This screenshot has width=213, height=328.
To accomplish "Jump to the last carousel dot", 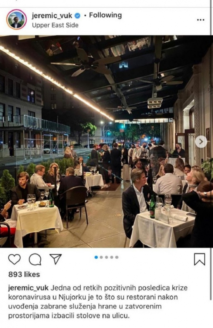I will click(x=117, y=257).
